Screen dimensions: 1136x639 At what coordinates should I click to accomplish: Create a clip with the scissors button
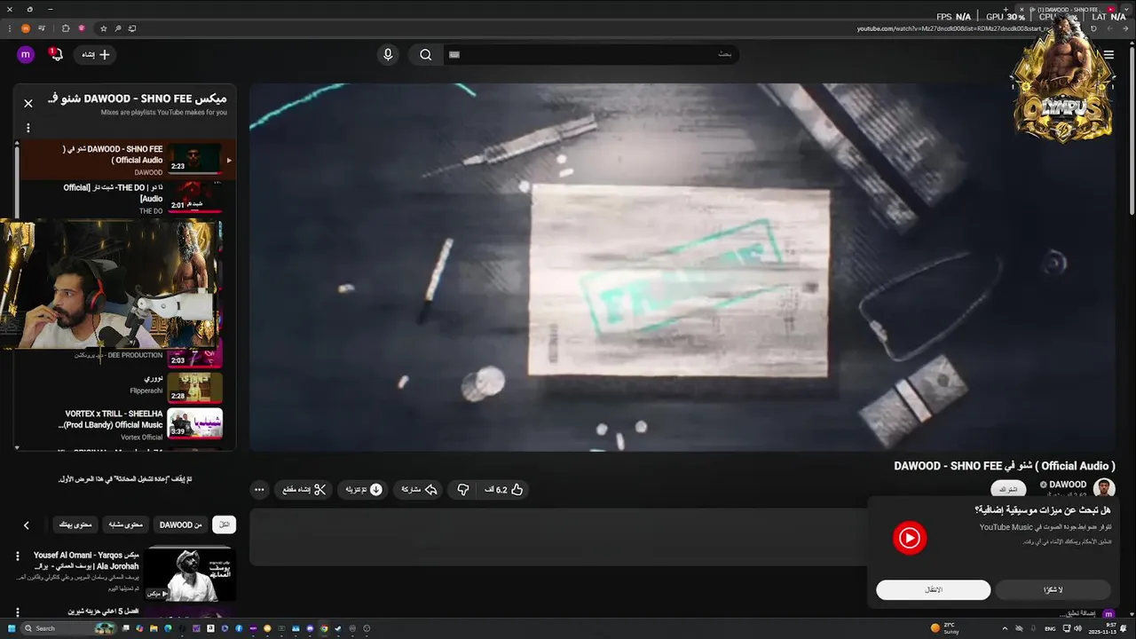pyautogui.click(x=304, y=489)
